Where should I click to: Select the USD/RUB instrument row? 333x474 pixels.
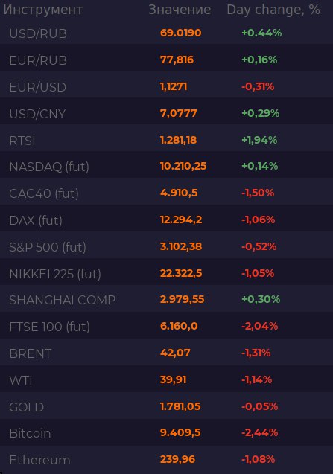coord(167,33)
